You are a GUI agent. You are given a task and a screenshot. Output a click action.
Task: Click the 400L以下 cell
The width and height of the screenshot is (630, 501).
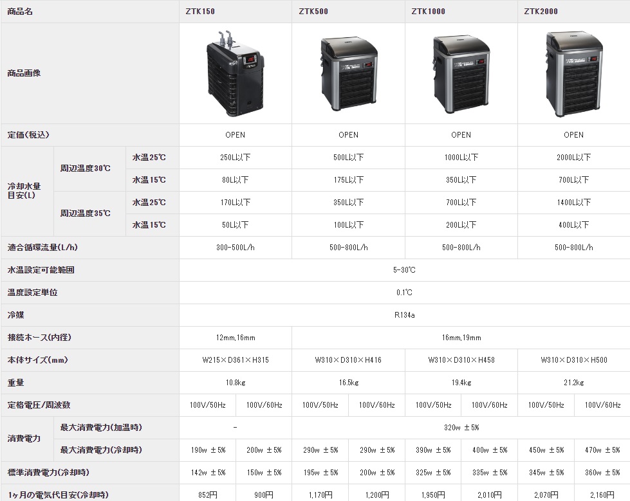click(574, 225)
